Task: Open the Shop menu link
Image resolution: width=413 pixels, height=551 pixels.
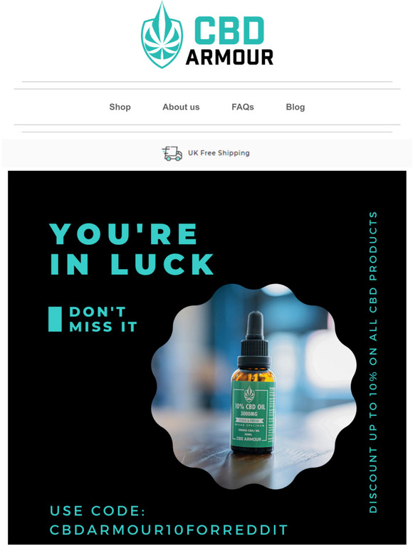Action: pos(120,107)
